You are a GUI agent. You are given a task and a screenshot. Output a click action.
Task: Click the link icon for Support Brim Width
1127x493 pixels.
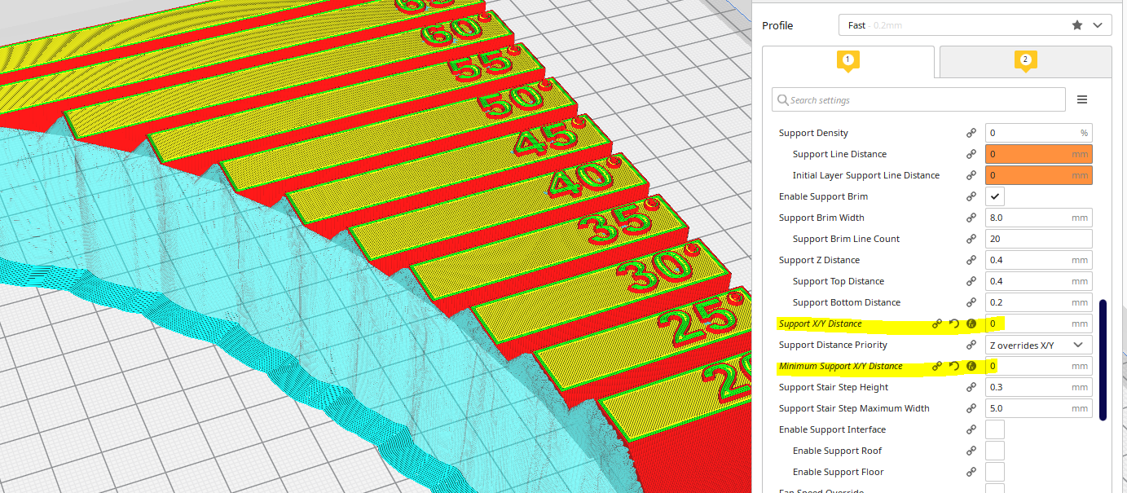tap(971, 218)
